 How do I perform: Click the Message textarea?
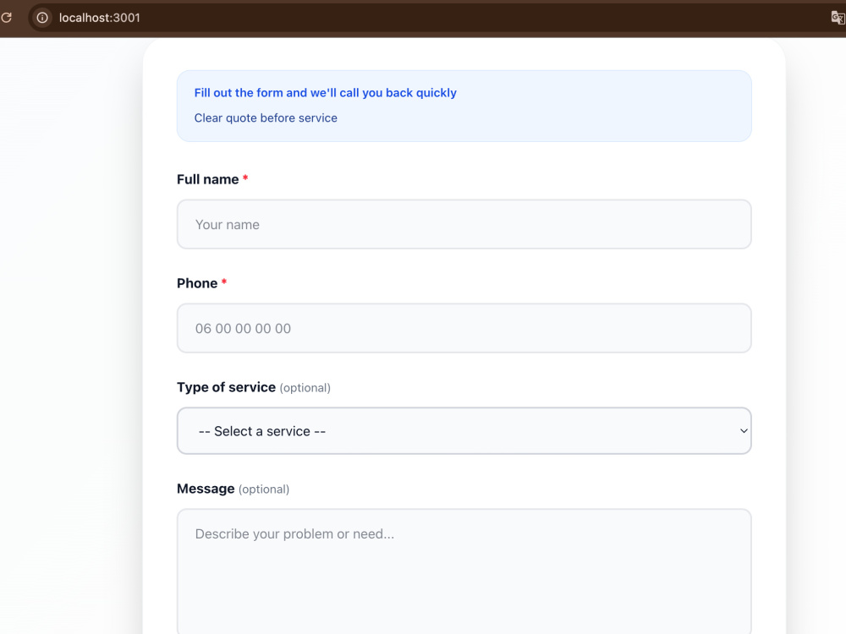(464, 571)
